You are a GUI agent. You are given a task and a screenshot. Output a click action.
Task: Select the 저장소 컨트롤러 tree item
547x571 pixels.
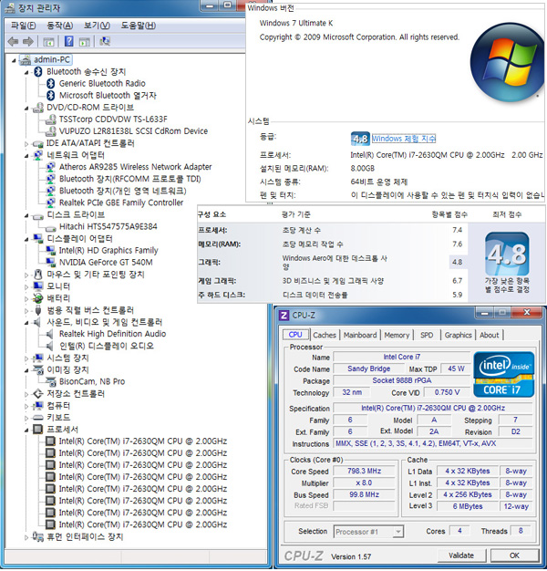[x=76, y=394]
